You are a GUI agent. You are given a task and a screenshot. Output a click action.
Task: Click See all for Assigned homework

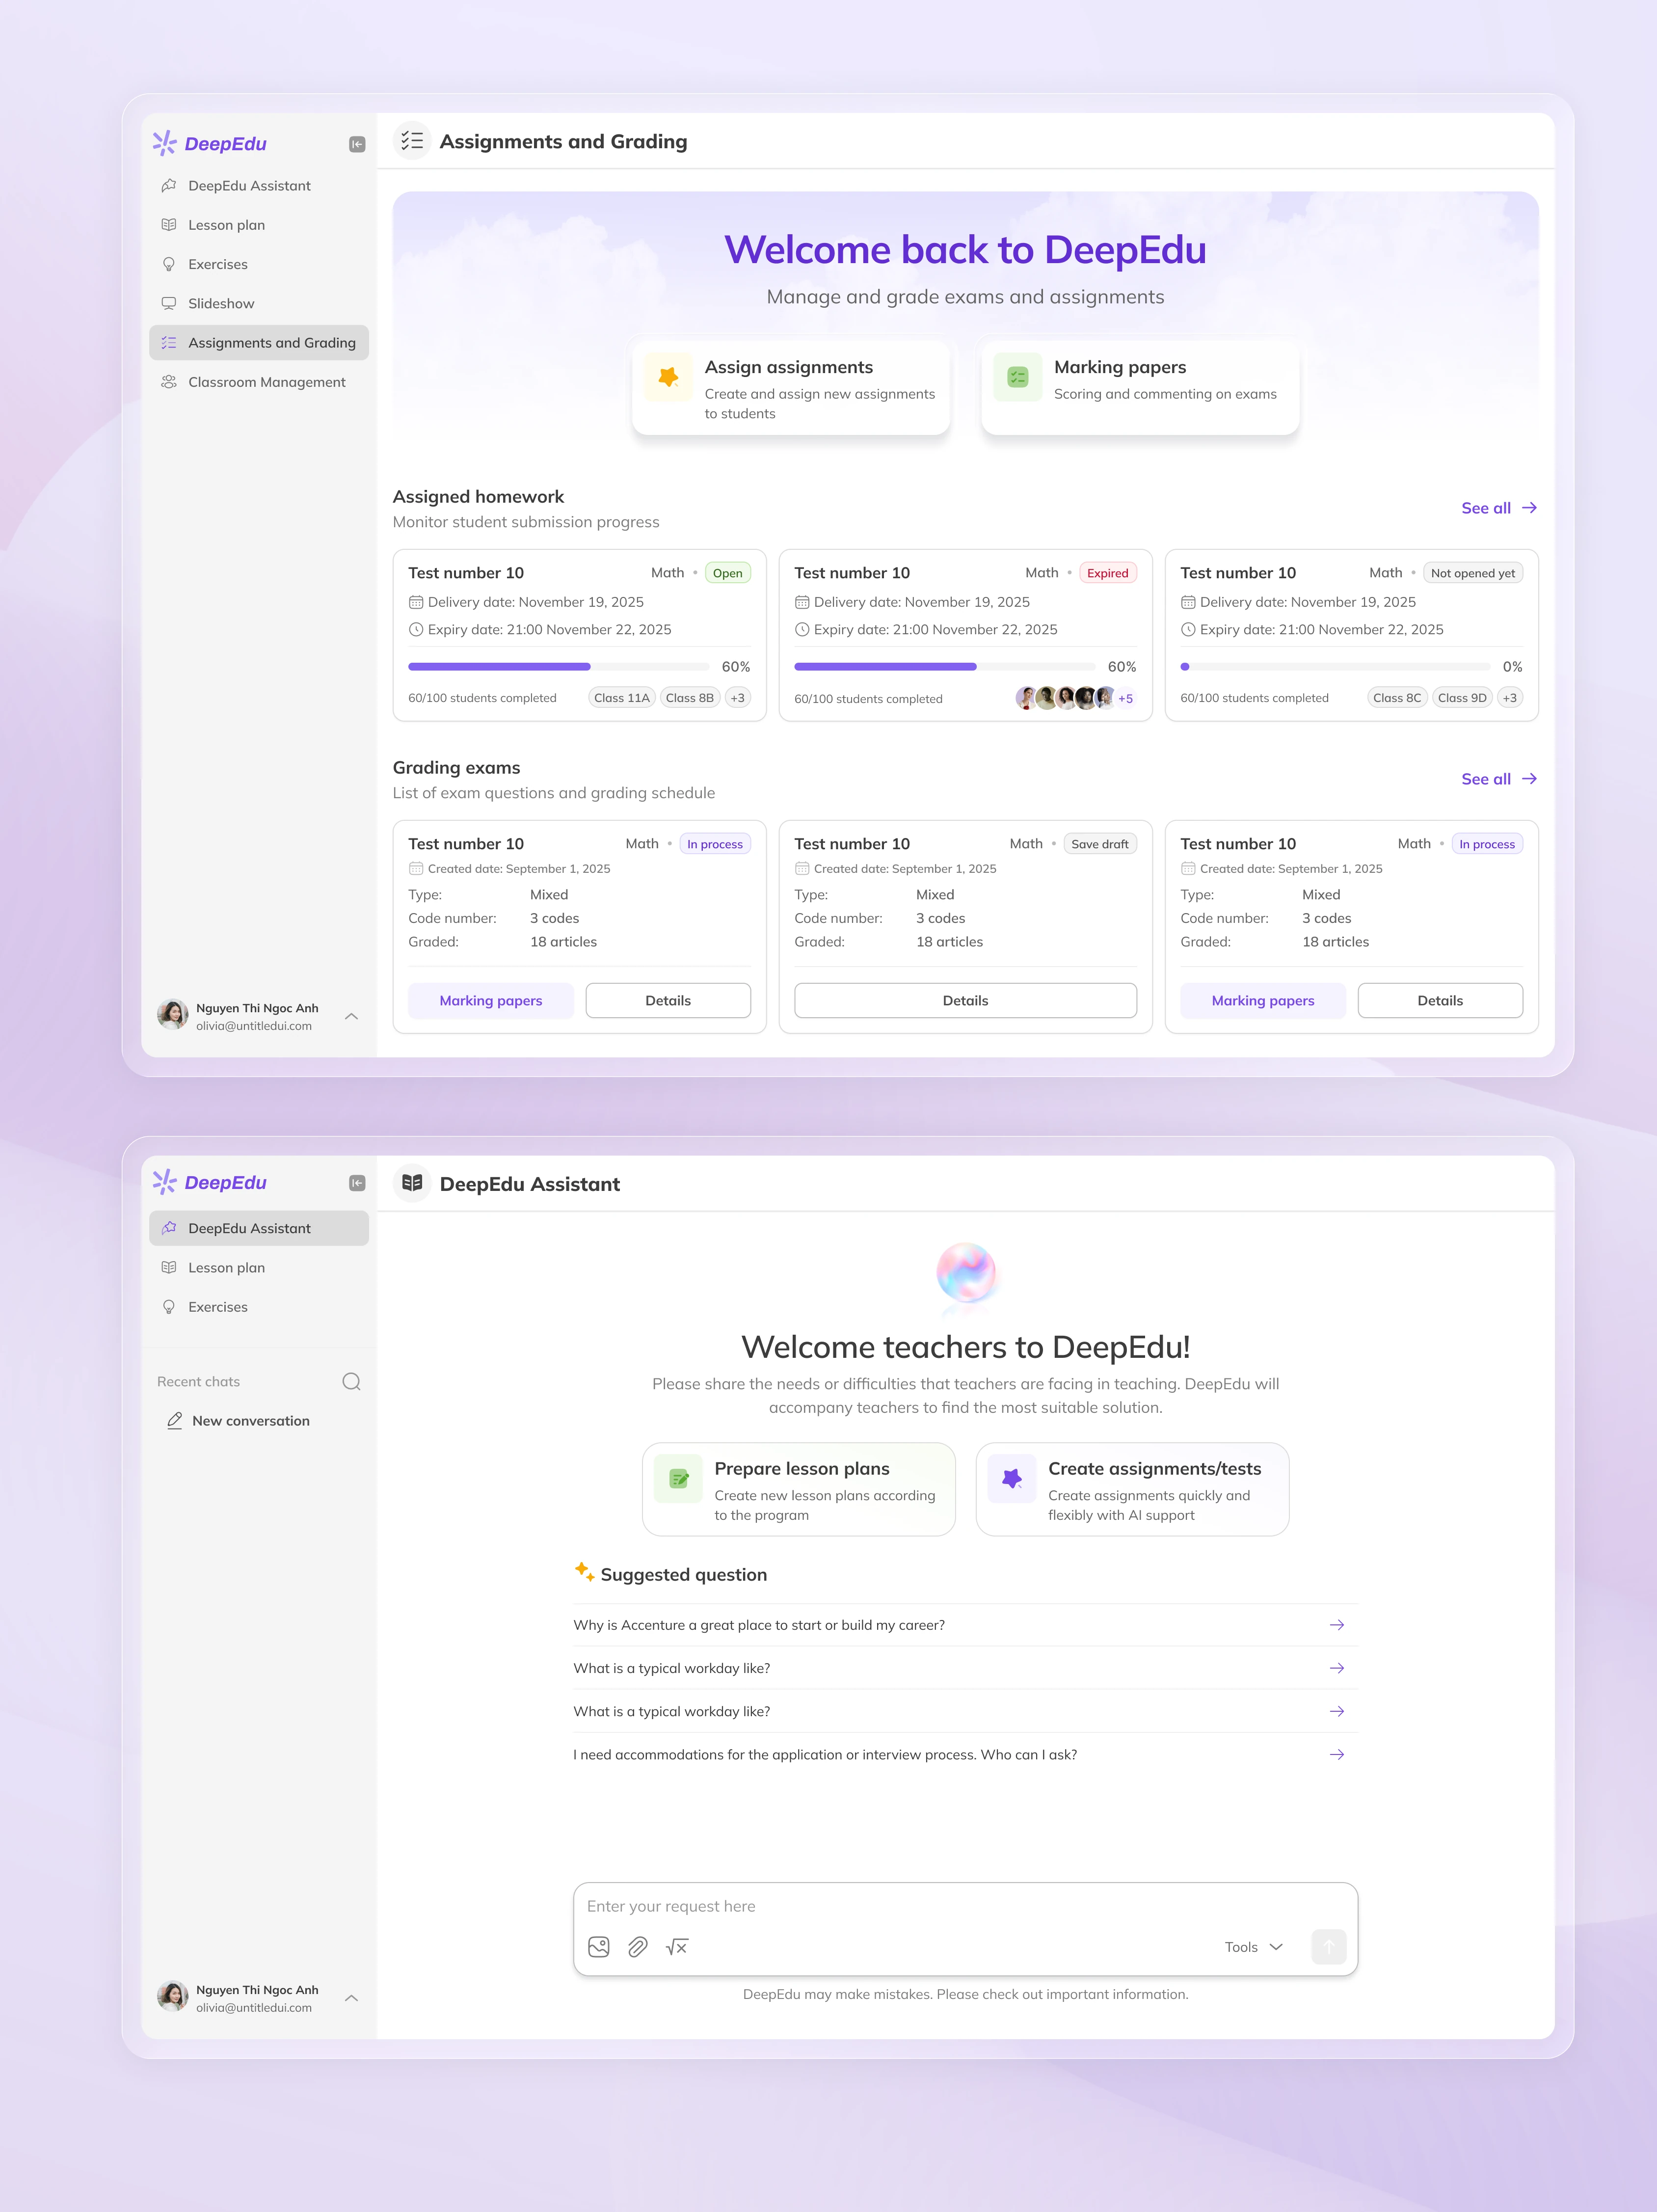[x=1499, y=508]
